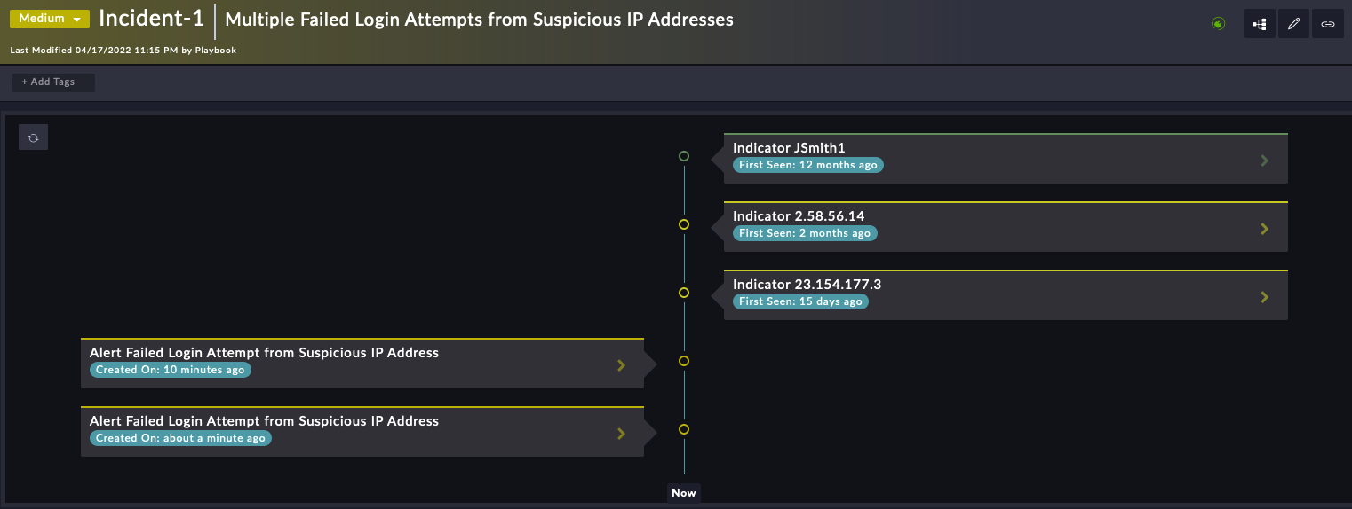Click the chain link icon button

coord(1328,24)
